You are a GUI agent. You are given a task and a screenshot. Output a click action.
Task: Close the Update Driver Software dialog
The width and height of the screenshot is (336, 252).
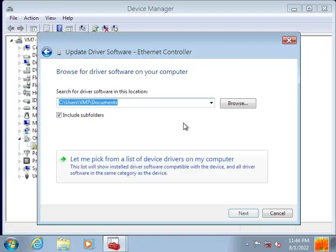289,40
